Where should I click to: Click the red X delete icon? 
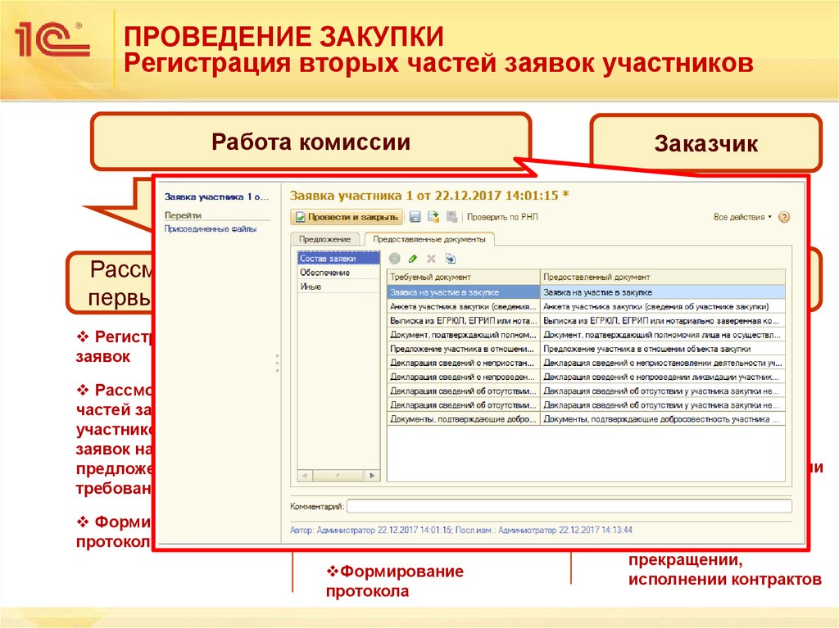tap(430, 259)
